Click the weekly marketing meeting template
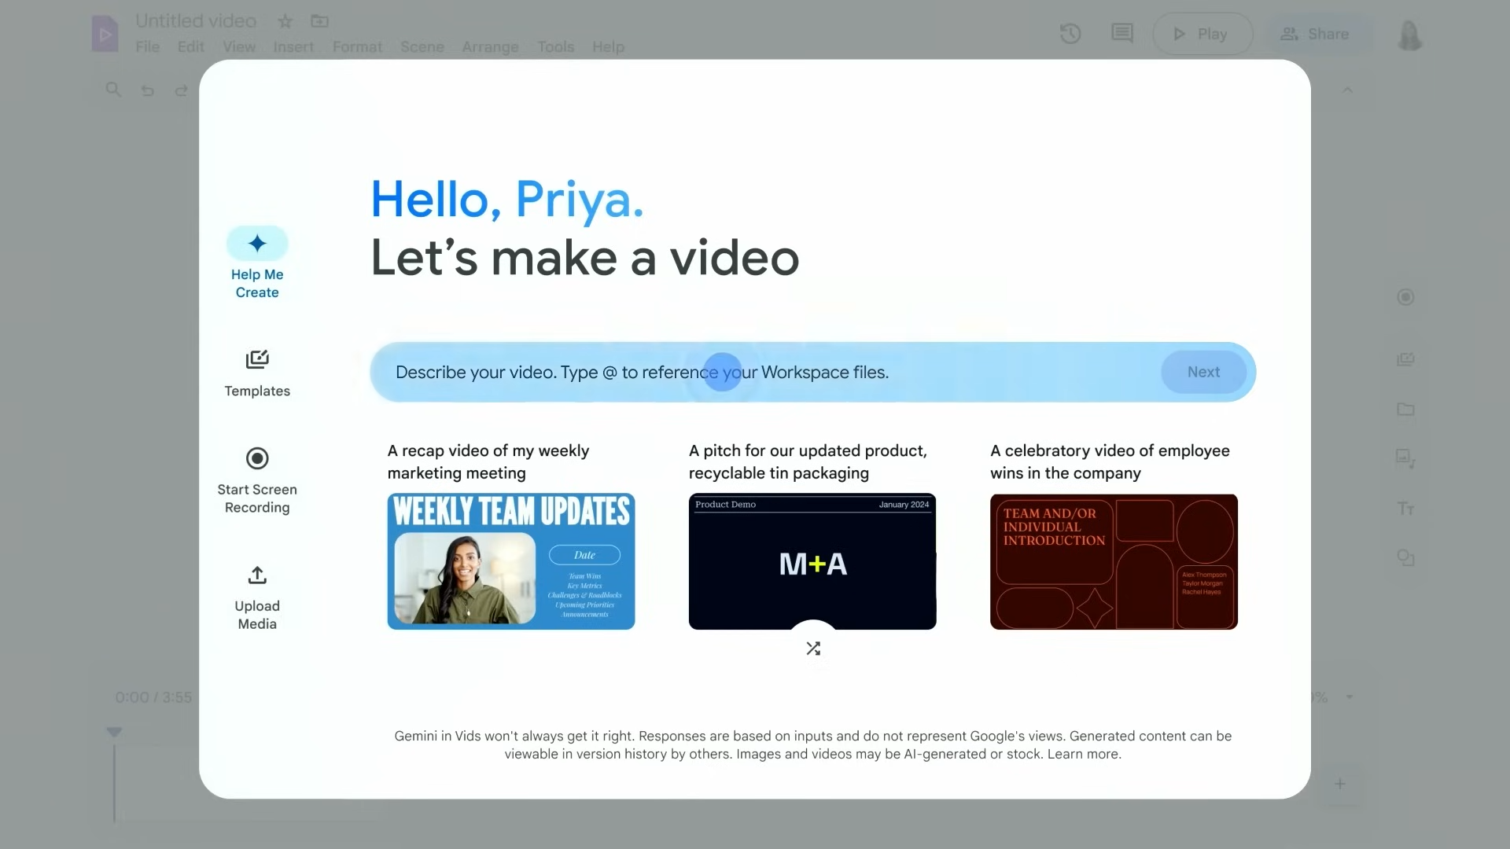This screenshot has height=849, width=1510. pos(511,560)
